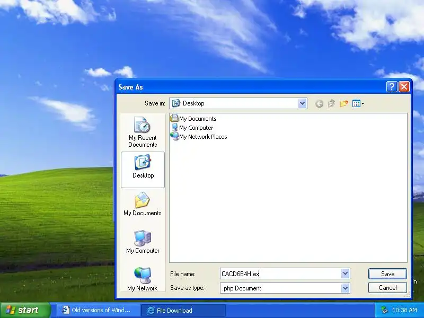424x318 pixels.
Task: Go back to the last folder visited
Action: 320,103
